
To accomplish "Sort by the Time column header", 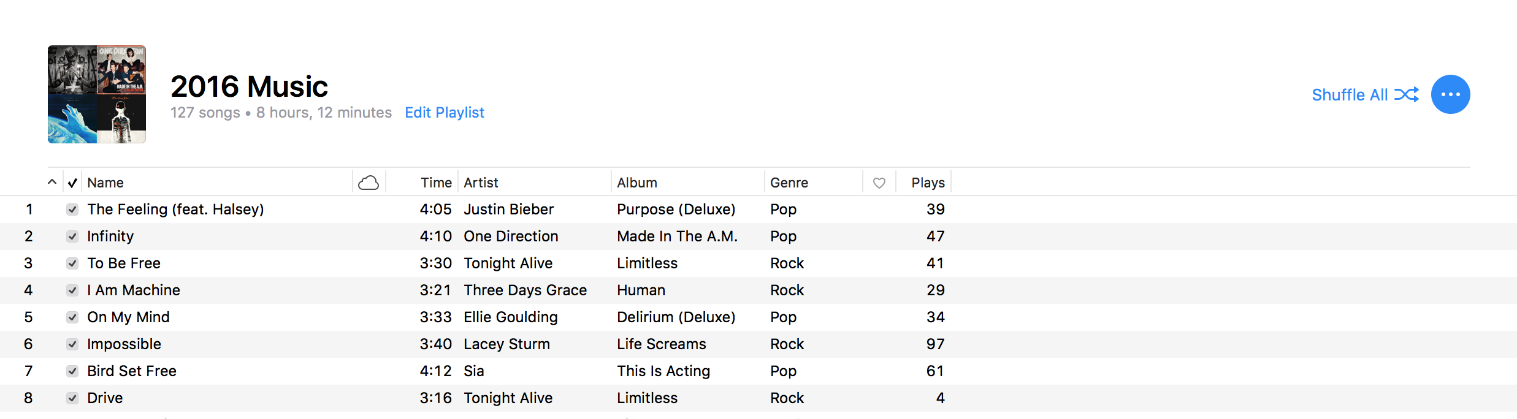I will [436, 183].
